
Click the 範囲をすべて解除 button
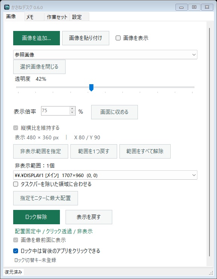pos(145,151)
